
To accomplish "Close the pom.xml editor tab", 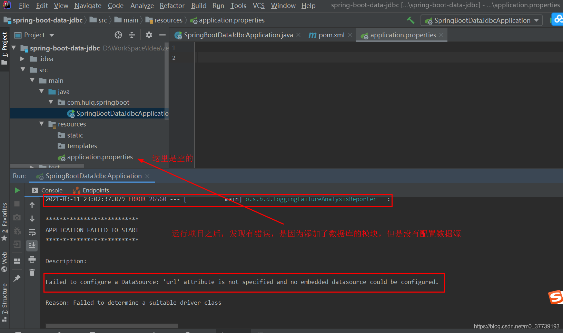I will (350, 35).
